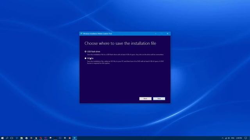Open the network status tray icon
The width and height of the screenshot is (250, 140).
tap(226, 138)
